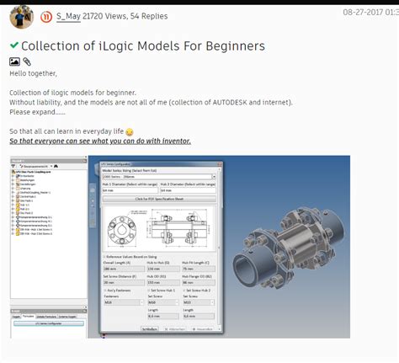Click the 'Without liability' sentence

[151, 103]
